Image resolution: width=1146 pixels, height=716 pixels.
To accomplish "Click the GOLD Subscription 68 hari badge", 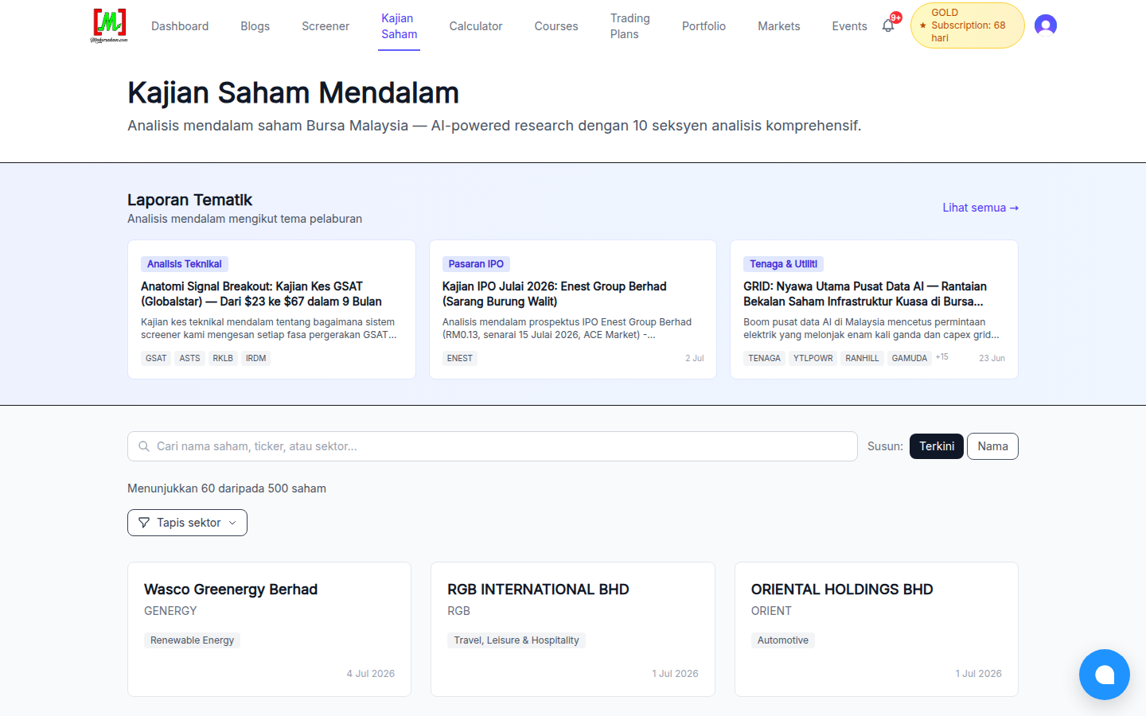I will 967,25.
